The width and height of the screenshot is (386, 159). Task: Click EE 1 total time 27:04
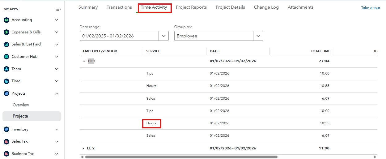point(324,61)
